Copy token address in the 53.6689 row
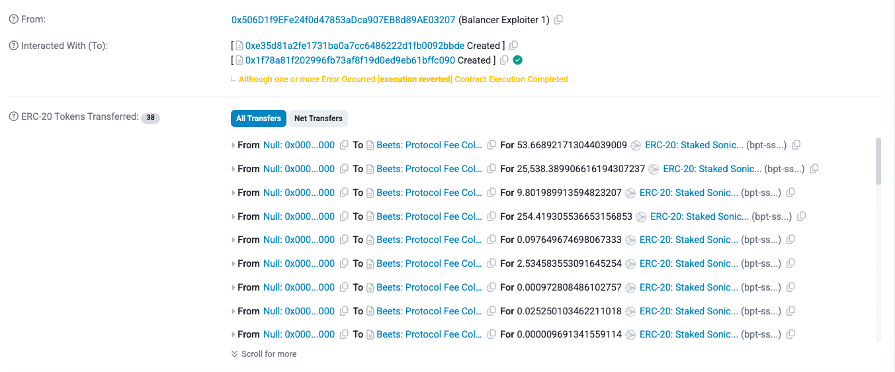Screen dimensions: 895x372 796,145
